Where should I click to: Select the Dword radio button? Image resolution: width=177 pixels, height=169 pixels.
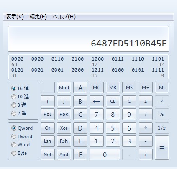pos(14,136)
